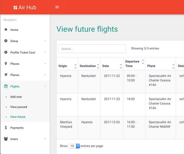Screen dimensions: 184x154
Task: Click the Places map pin icon
Action: pyautogui.click(x=6, y=64)
